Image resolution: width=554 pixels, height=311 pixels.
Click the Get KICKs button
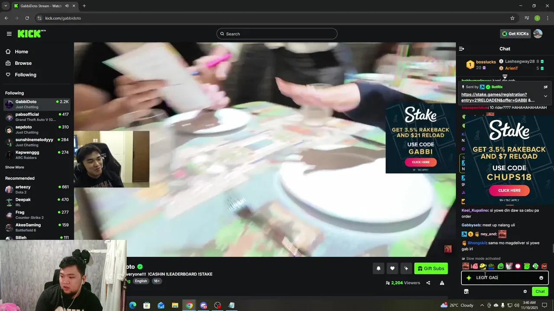[515, 34]
